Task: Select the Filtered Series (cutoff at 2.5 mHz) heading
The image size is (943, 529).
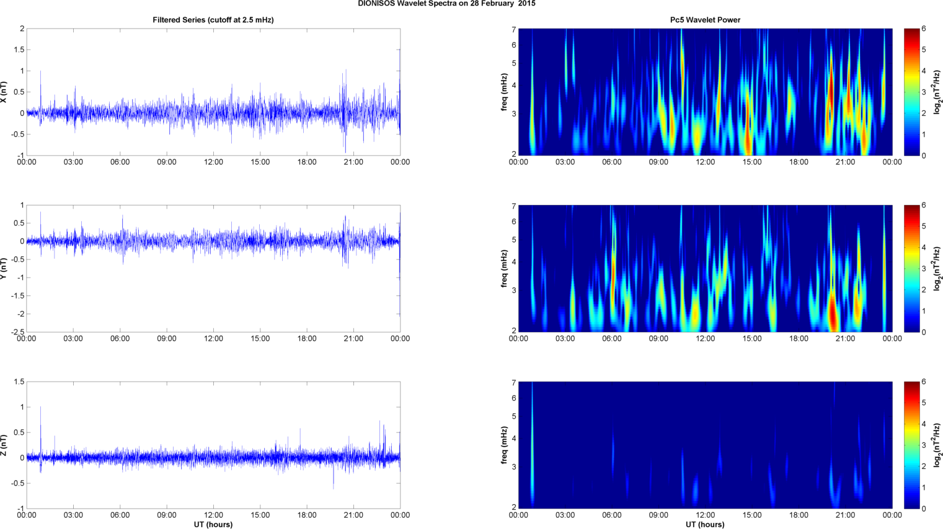Action: [x=213, y=20]
